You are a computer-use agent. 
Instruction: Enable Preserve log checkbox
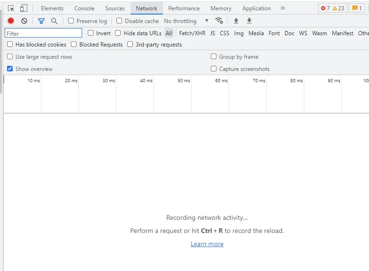tap(71, 21)
